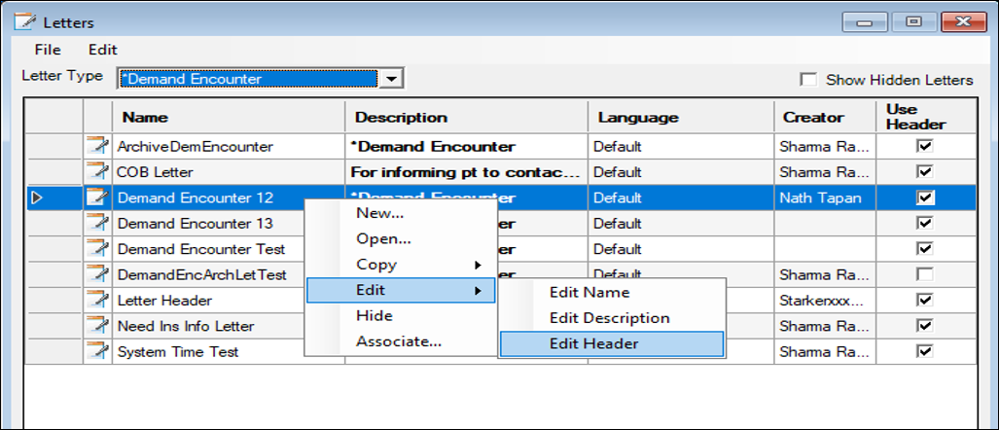The height and width of the screenshot is (430, 999).
Task: Open the Letter Type dropdown arrow
Action: tap(391, 79)
